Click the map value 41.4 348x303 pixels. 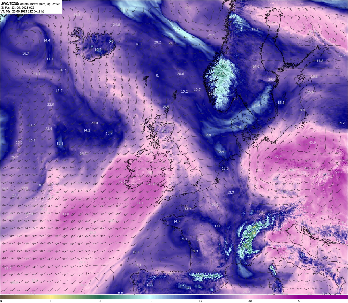pos(140,203)
